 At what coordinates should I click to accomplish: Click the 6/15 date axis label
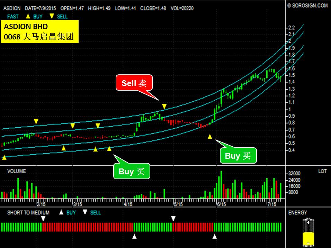tap(221, 204)
